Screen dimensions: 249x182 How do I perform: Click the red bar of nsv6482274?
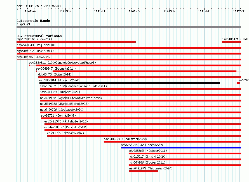(172, 142)
